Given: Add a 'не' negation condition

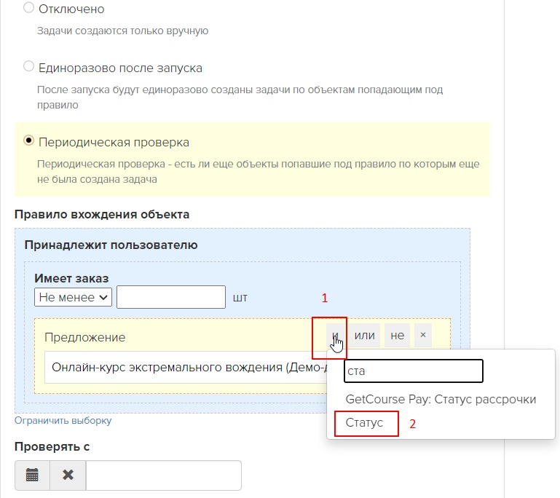Looking at the screenshot, I should 397,336.
